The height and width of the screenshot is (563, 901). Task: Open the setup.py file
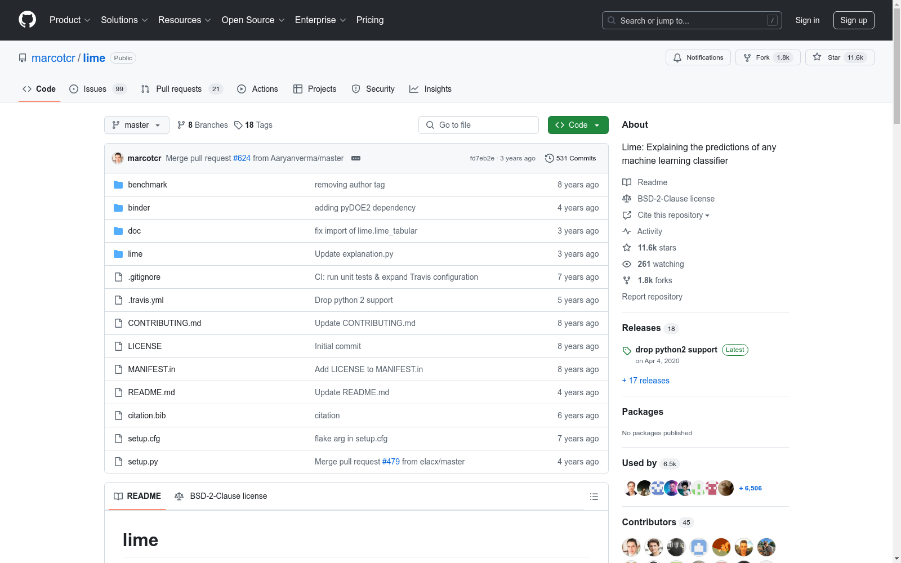pyautogui.click(x=143, y=462)
